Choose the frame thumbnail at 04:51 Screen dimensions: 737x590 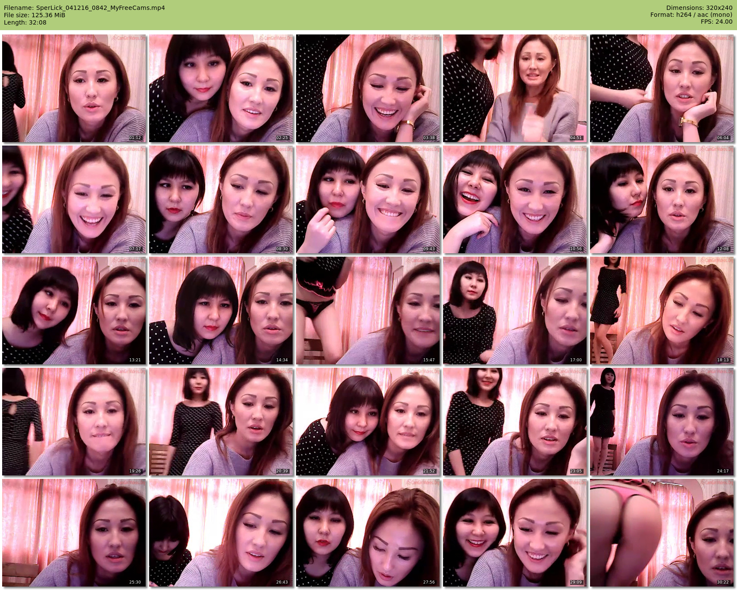coord(515,88)
